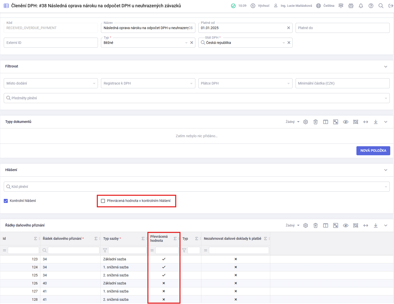Click sigma icon in Id column header
Viewport: 394px width, 304px height.
pyautogui.click(x=36, y=239)
